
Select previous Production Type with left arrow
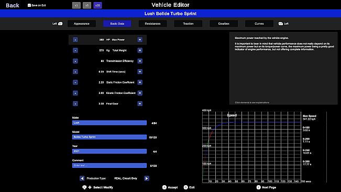coord(82,178)
